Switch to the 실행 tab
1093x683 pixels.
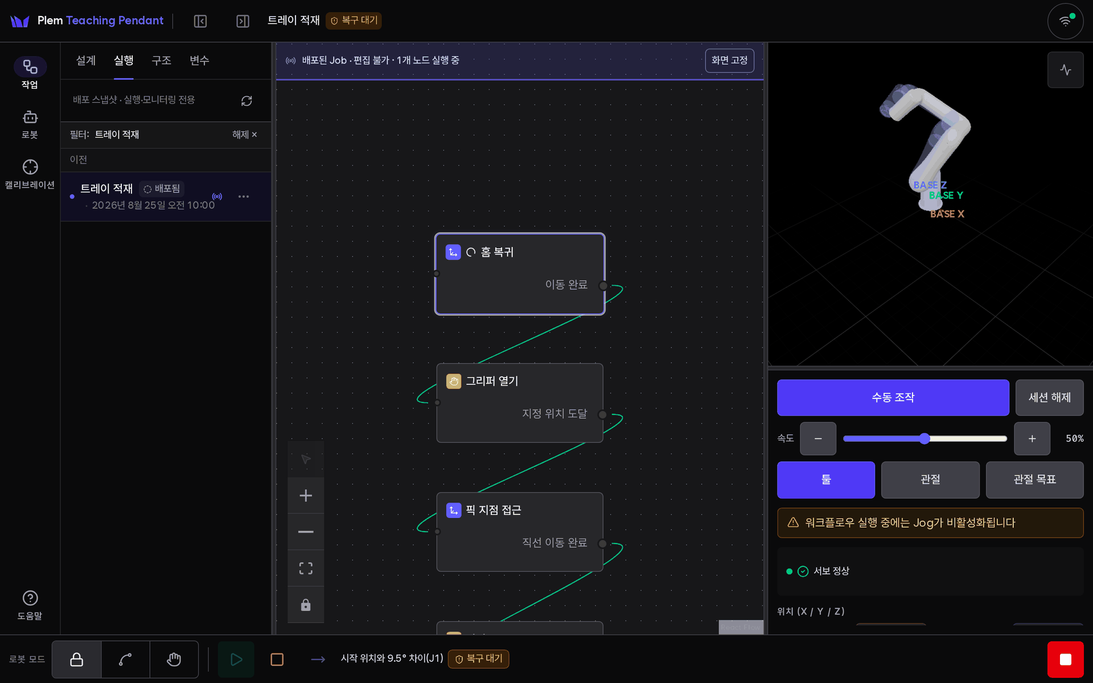tap(124, 60)
